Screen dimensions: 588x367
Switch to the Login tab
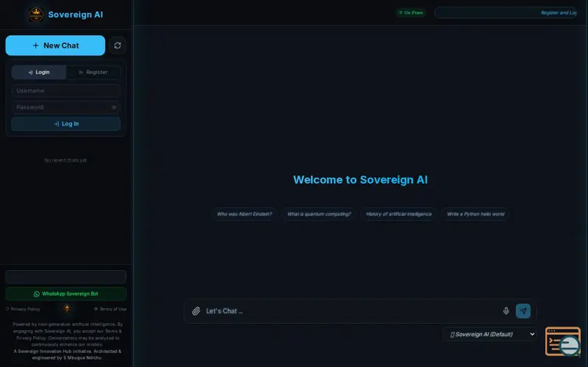tap(39, 72)
